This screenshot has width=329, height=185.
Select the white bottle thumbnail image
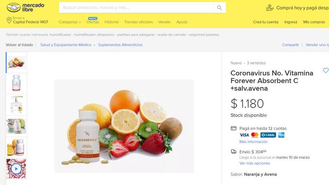[16, 83]
